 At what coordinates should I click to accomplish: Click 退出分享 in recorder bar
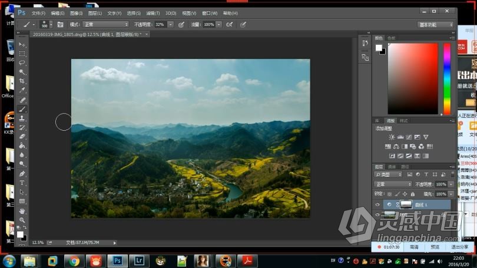(460, 247)
